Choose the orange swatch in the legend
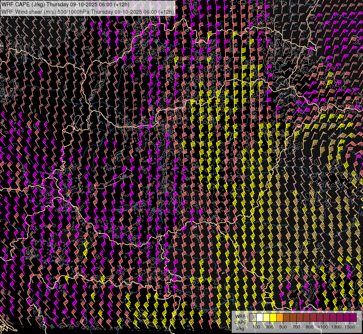363x334 pixels. (x=280, y=318)
